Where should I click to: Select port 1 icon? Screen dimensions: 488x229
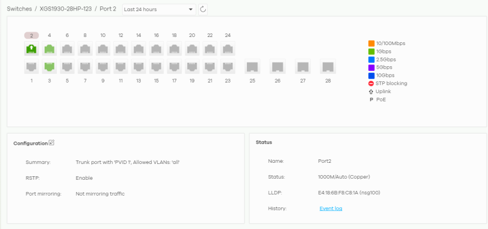(32, 66)
